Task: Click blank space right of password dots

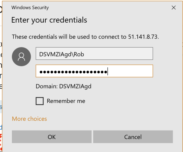Action: [131, 71]
